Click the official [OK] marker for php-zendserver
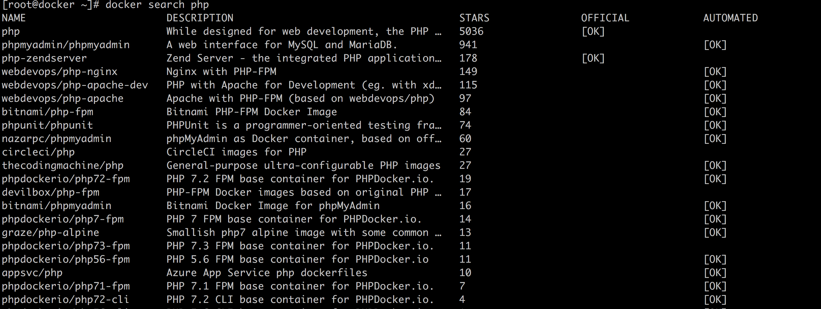Screen dimensions: 821x309 pyautogui.click(x=593, y=58)
